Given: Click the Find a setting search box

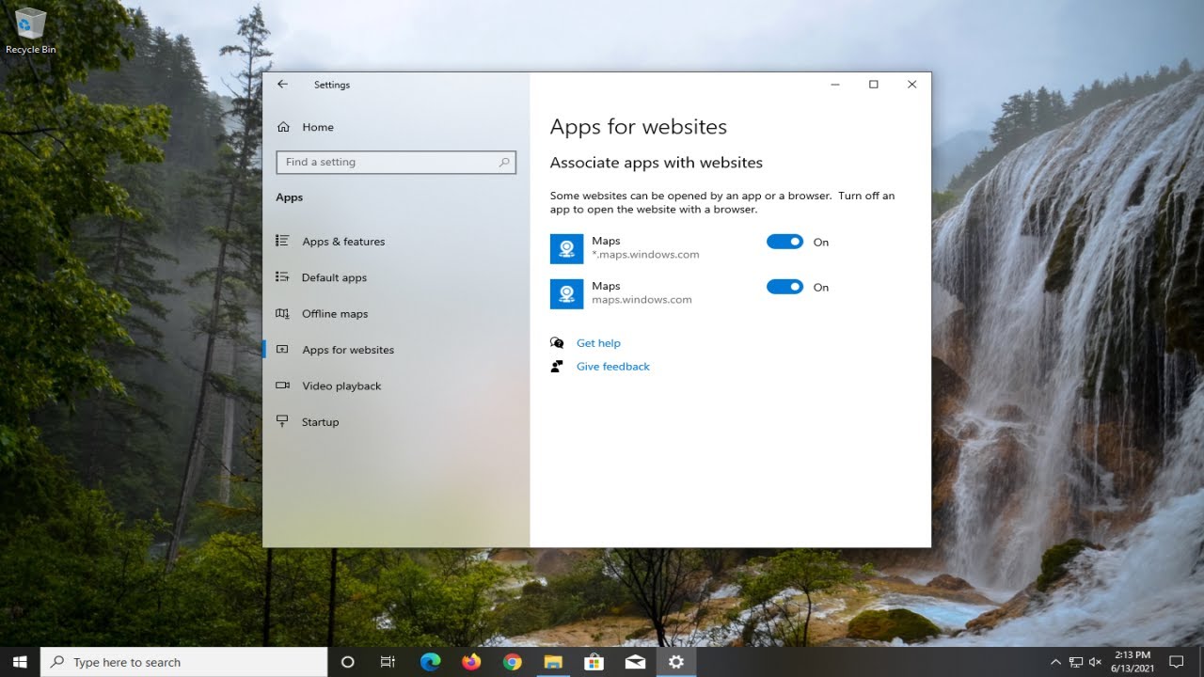Looking at the screenshot, I should tap(396, 162).
